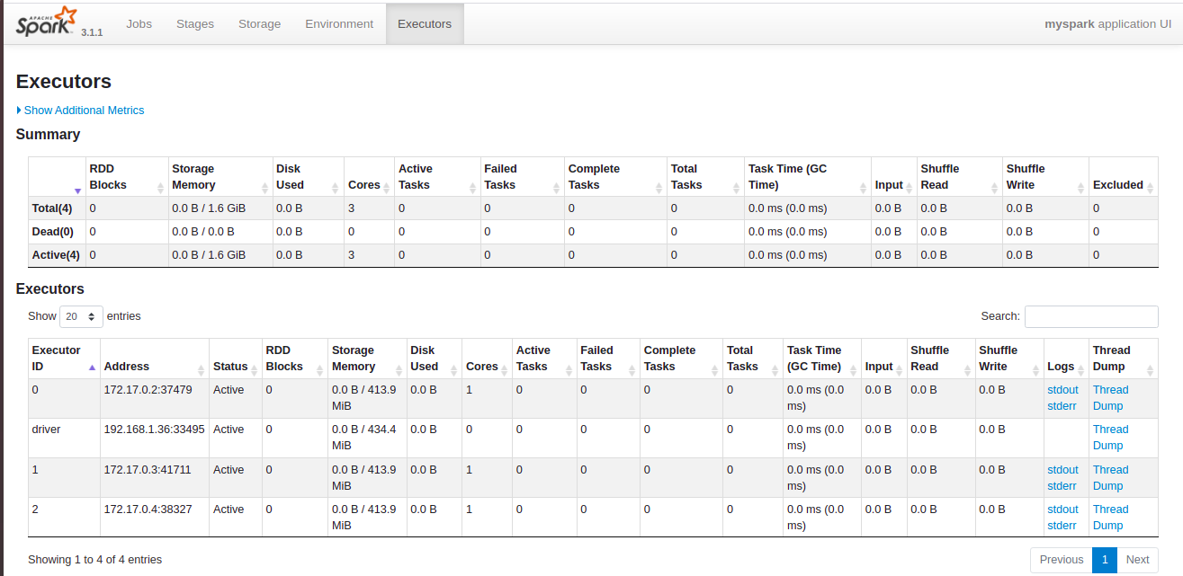Open the Show entries count dropdown
This screenshot has width=1183, height=576.
(x=81, y=316)
